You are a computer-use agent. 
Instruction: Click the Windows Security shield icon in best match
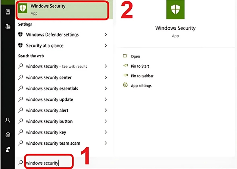[x=23, y=9]
